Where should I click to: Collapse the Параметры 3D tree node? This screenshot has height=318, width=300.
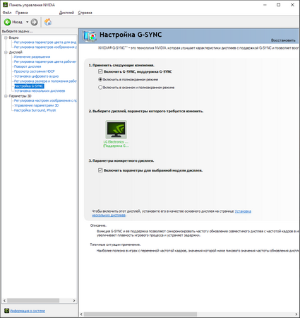point(6,96)
